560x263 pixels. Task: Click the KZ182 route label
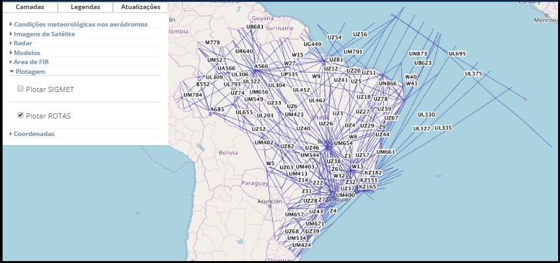[x=373, y=172]
